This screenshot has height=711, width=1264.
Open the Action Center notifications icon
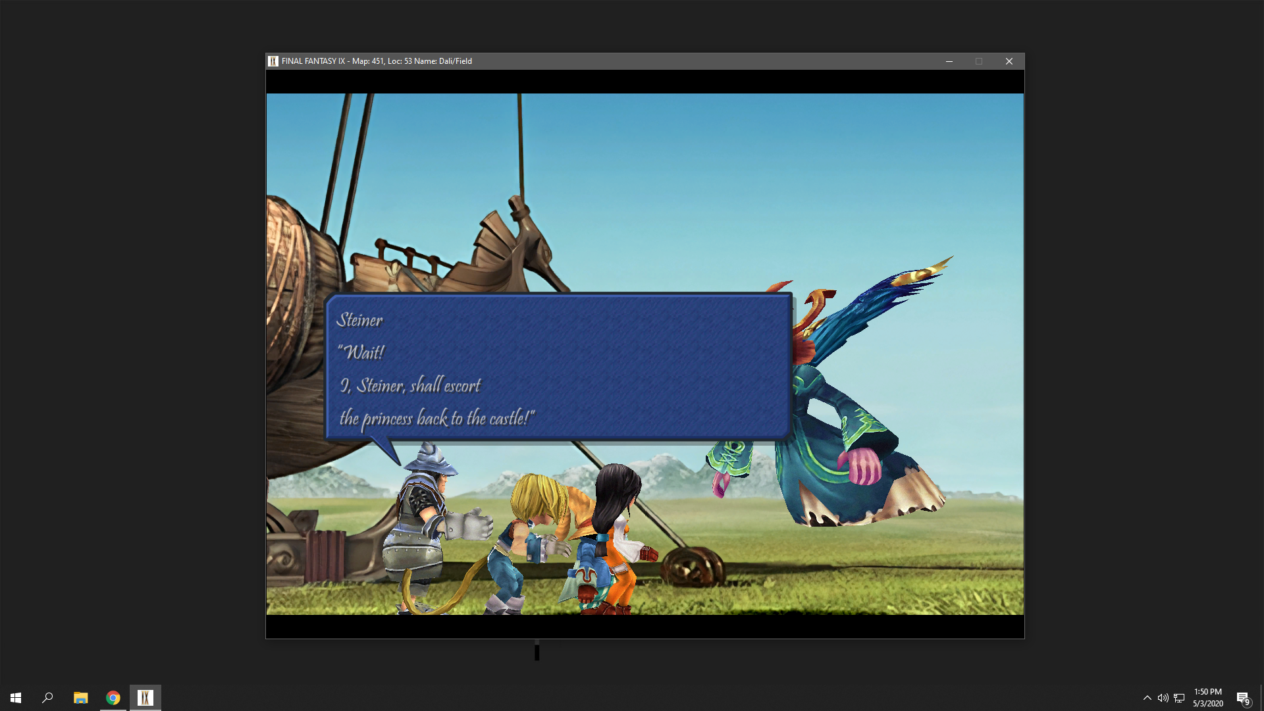point(1243,698)
